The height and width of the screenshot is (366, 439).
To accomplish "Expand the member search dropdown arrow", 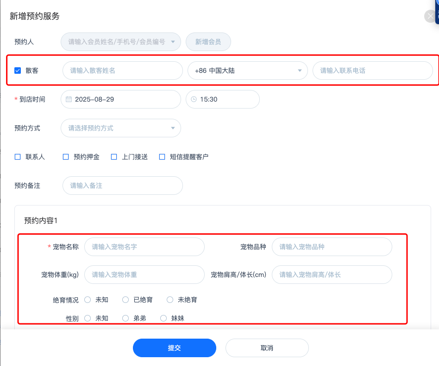I will pos(173,42).
